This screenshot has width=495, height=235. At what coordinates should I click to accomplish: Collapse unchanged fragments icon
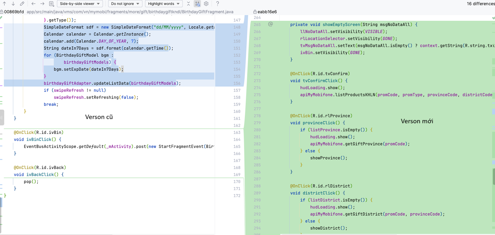click(x=188, y=4)
